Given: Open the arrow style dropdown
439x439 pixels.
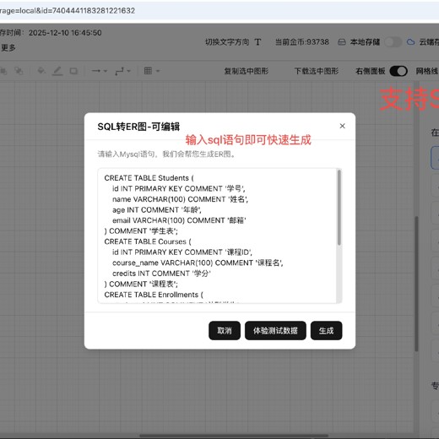Looking at the screenshot, I should click(x=100, y=71).
